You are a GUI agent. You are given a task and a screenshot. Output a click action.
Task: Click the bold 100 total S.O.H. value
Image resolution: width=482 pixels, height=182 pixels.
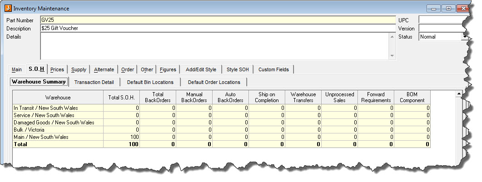134,144
